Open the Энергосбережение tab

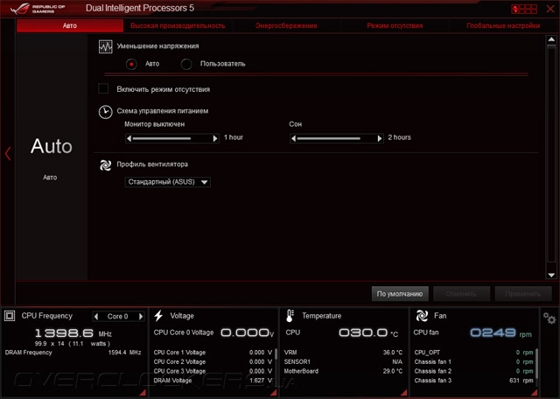286,25
